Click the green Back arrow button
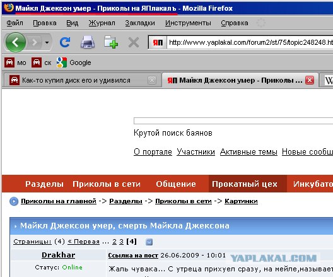333x277 pixels. [x=16, y=42]
